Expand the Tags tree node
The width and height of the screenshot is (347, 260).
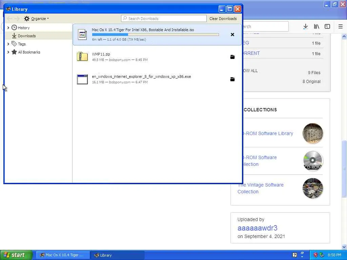(8, 44)
